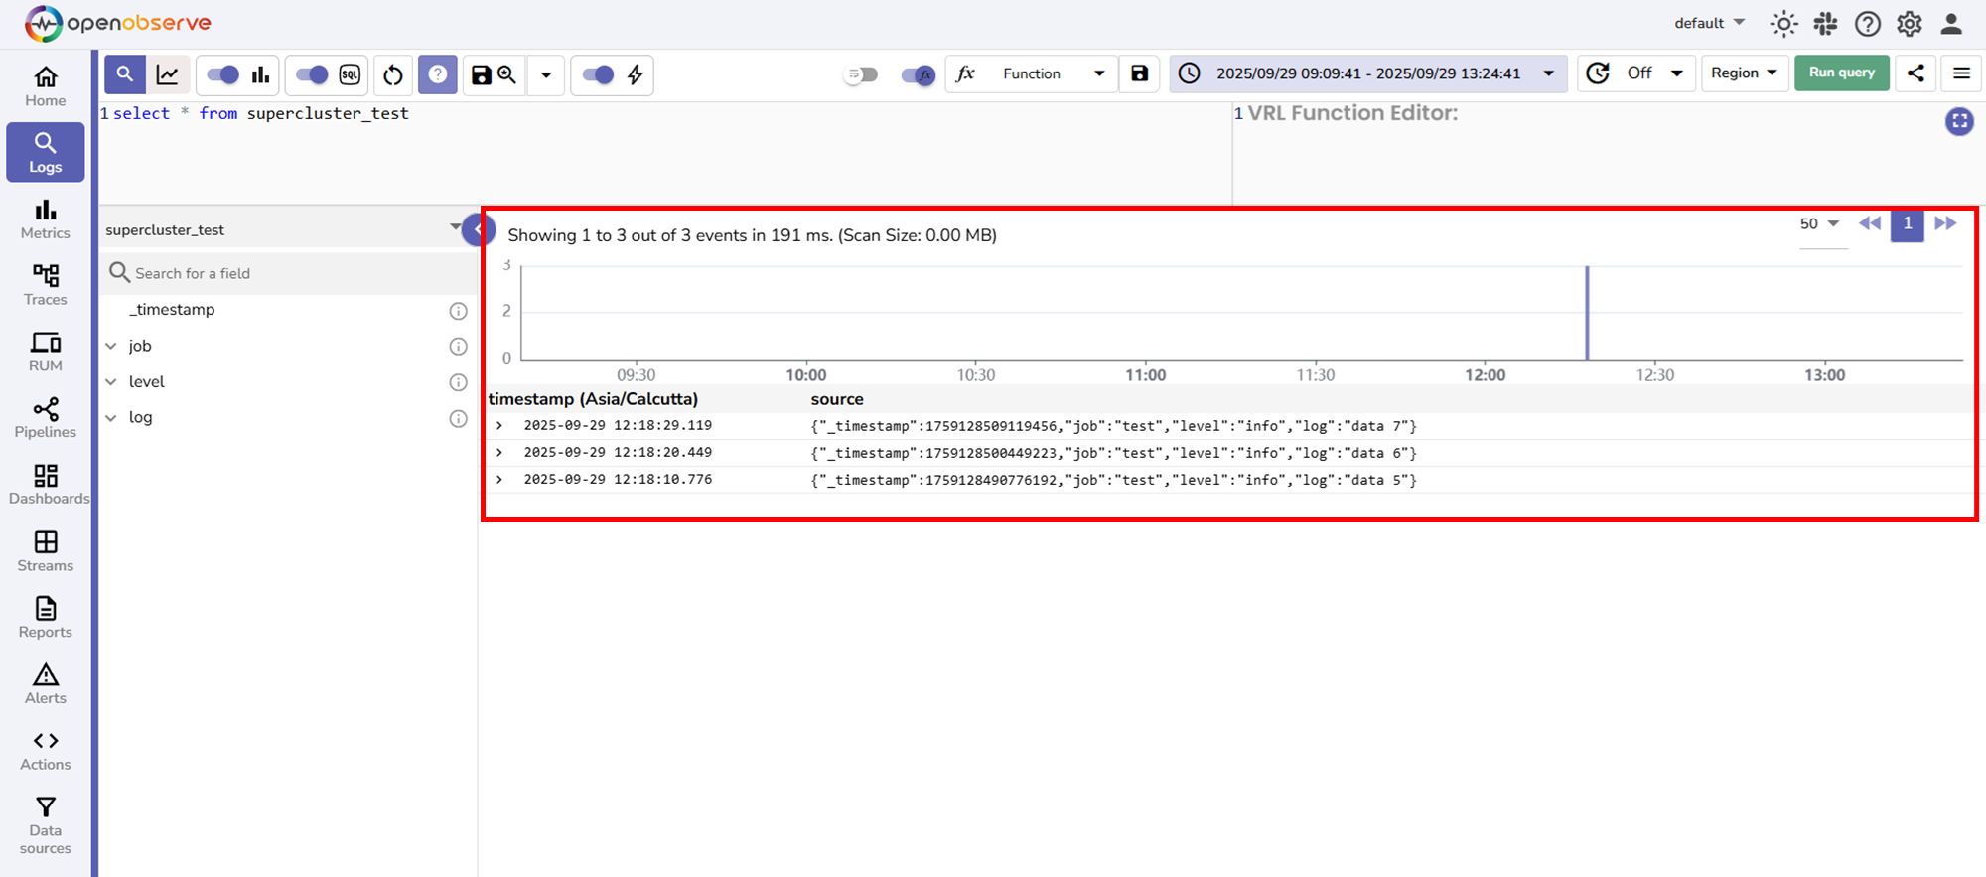Expand VRL editor to fullscreen
The width and height of the screenshot is (1986, 877).
click(1958, 121)
